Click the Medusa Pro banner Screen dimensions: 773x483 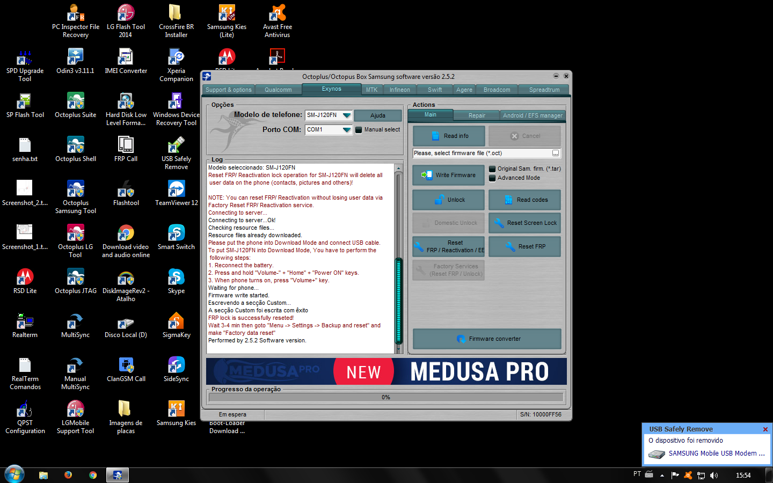point(386,371)
